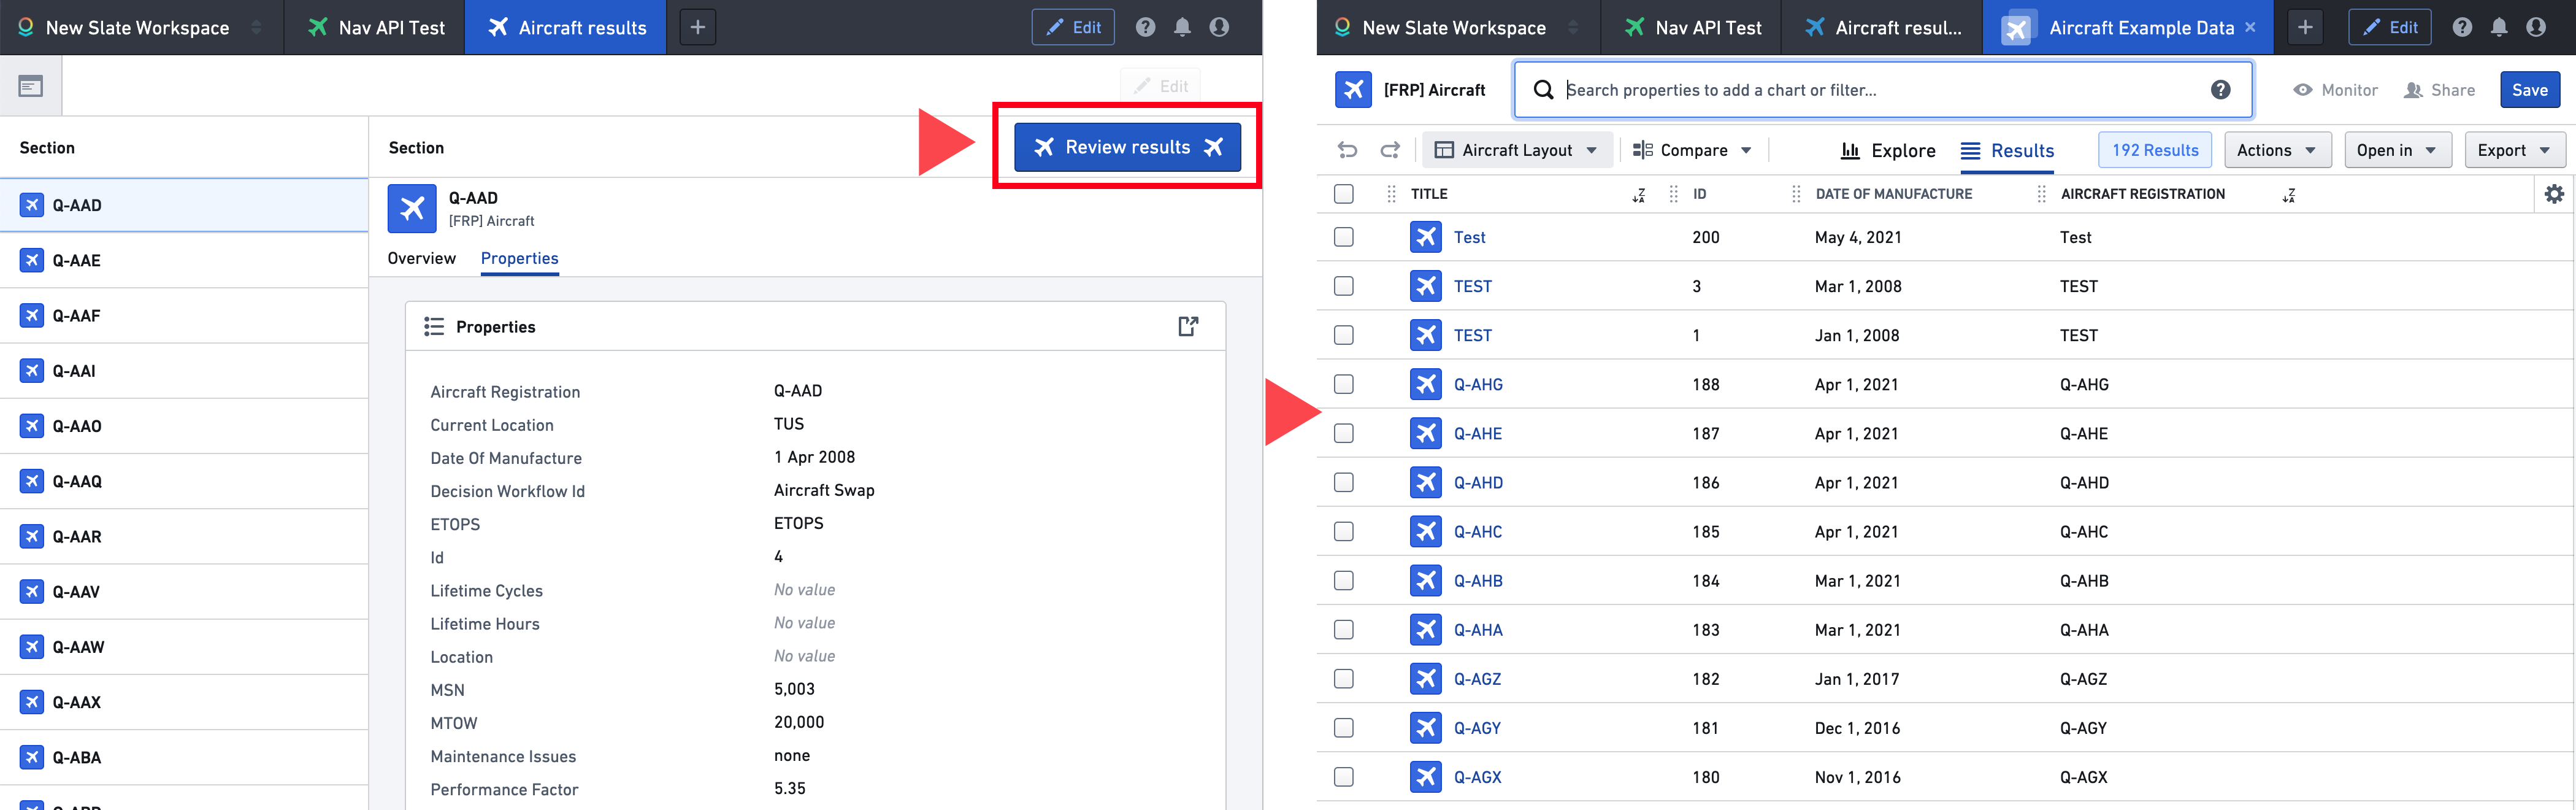Image resolution: width=2576 pixels, height=810 pixels.
Task: Sort by AIRCRAFT REGISTRATION sort icon
Action: pyautogui.click(x=2288, y=195)
